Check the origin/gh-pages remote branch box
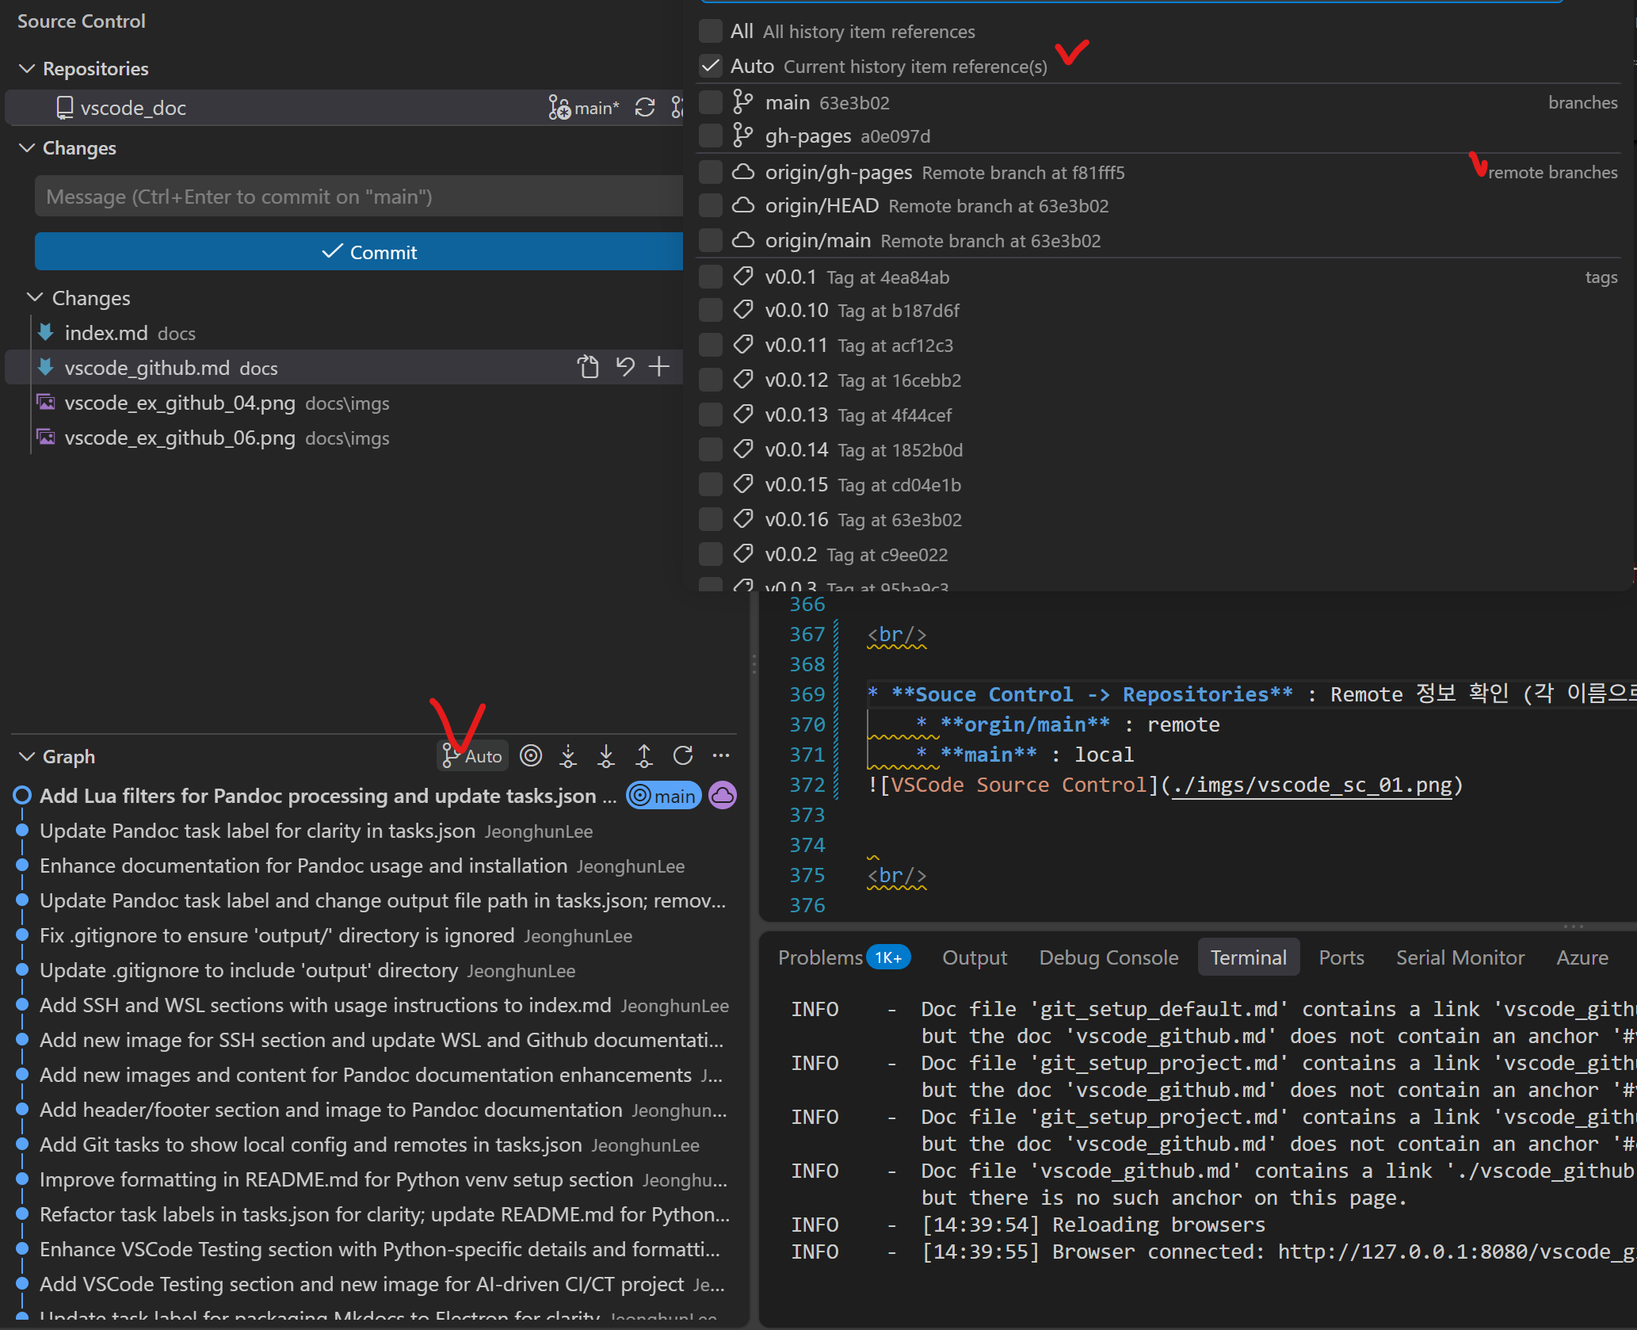The image size is (1637, 1330). (711, 172)
